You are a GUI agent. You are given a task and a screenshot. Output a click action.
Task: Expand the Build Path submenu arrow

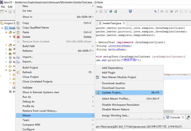coord(93,46)
